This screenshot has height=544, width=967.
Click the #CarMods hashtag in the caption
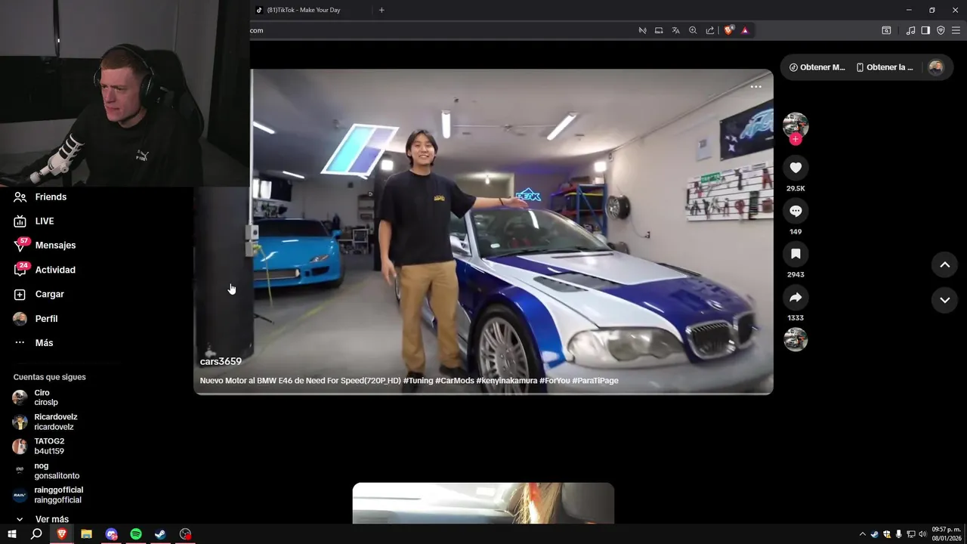454,381
